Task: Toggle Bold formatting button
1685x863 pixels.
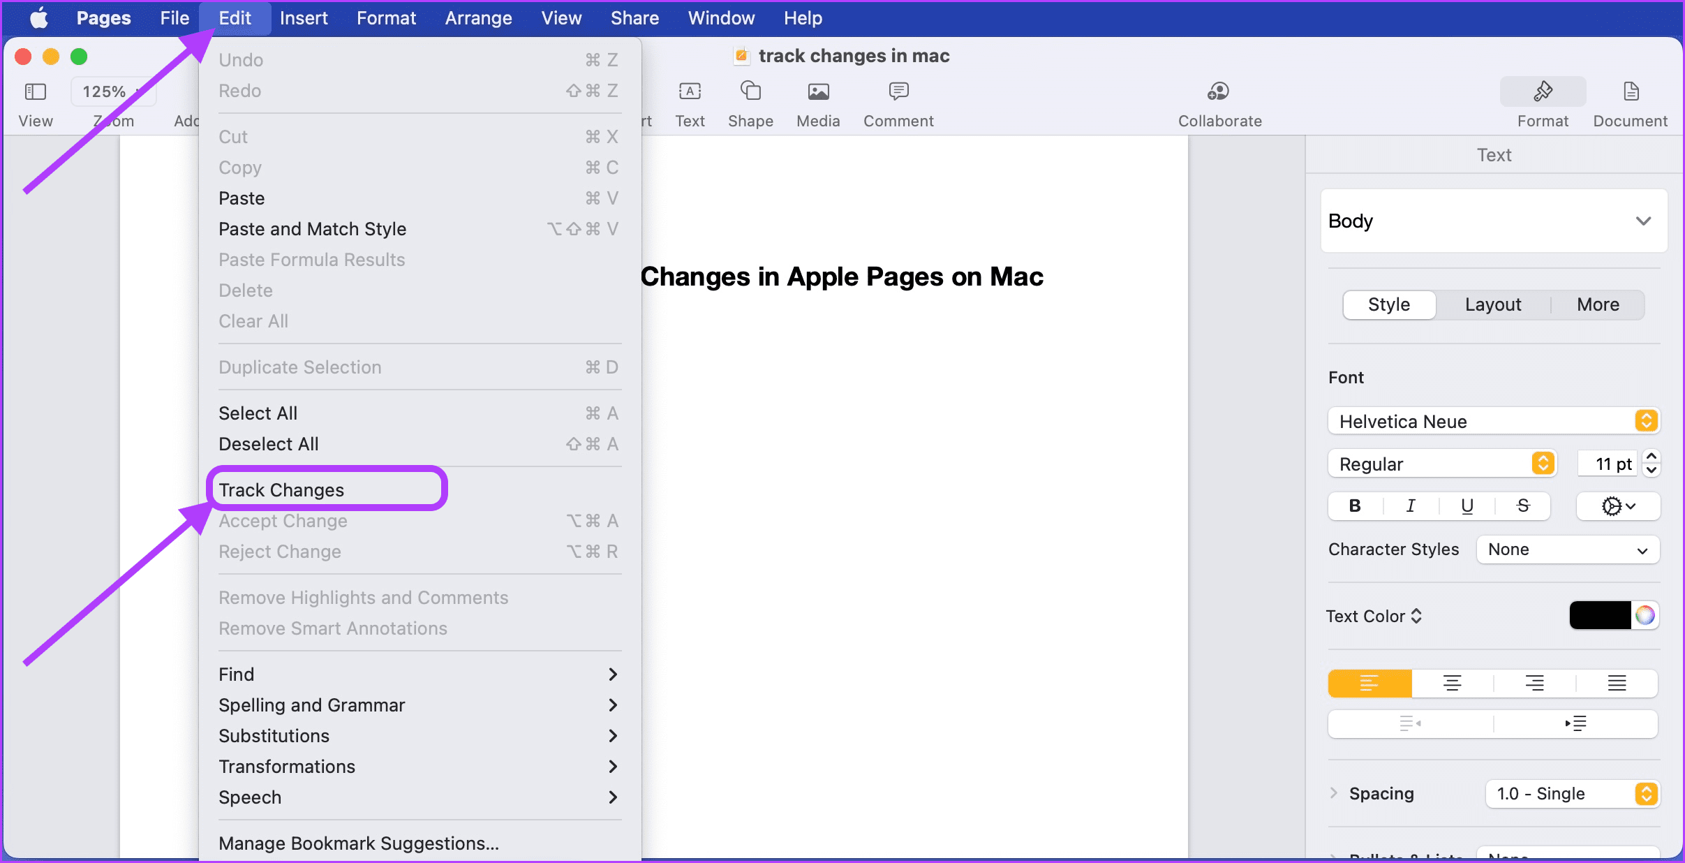Action: click(1355, 506)
